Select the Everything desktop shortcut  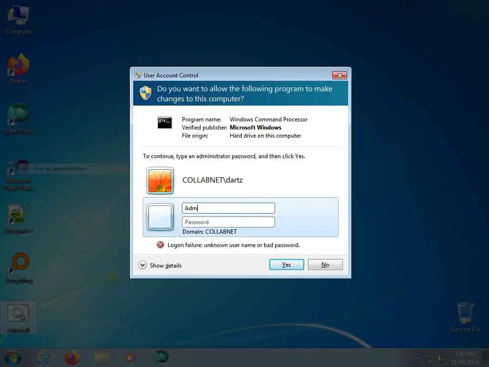pyautogui.click(x=19, y=269)
